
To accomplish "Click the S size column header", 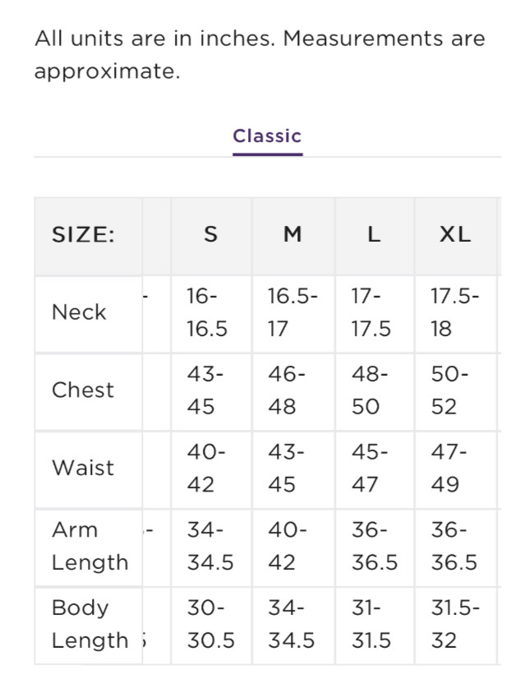I will (211, 235).
